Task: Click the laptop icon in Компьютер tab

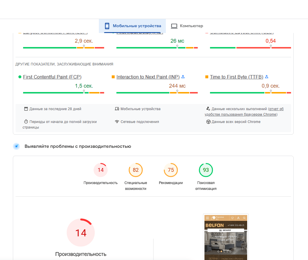Action: [174, 26]
